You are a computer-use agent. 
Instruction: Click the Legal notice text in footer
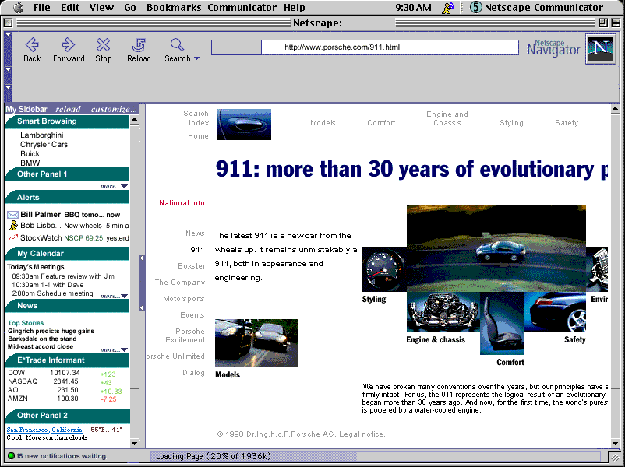click(x=362, y=434)
